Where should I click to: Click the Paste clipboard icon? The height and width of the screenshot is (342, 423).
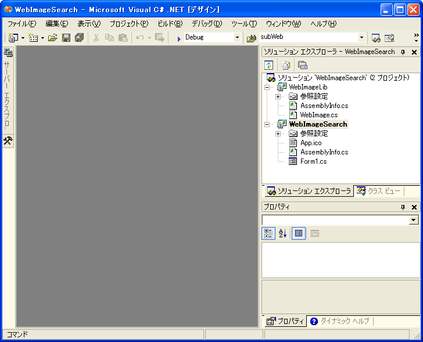pyautogui.click(x=123, y=38)
